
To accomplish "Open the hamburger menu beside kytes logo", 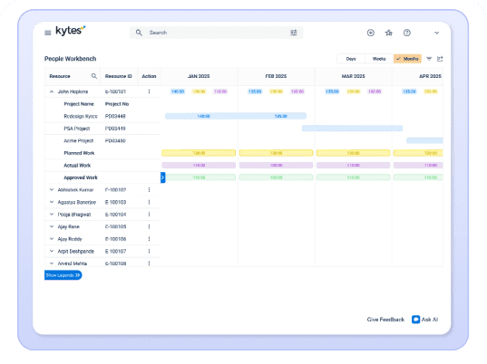I will (48, 33).
